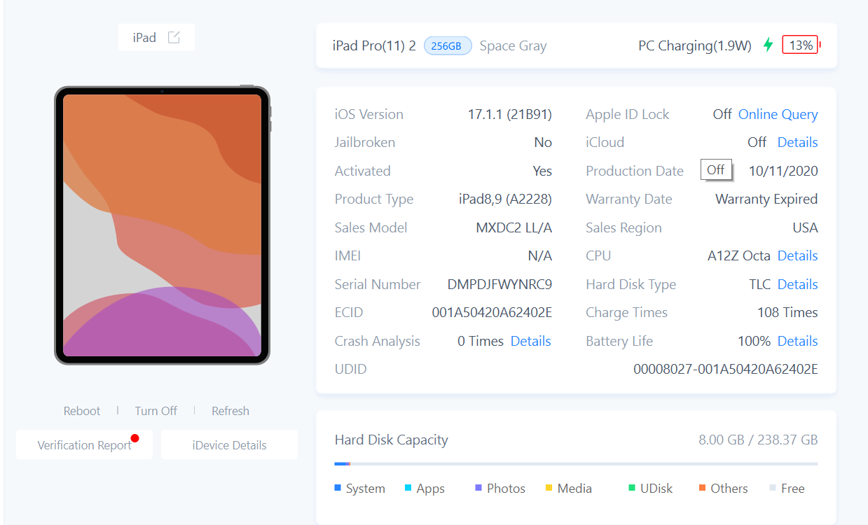Click the pencil icon to rename the iPad
The width and height of the screenshot is (868, 525).
(x=174, y=37)
